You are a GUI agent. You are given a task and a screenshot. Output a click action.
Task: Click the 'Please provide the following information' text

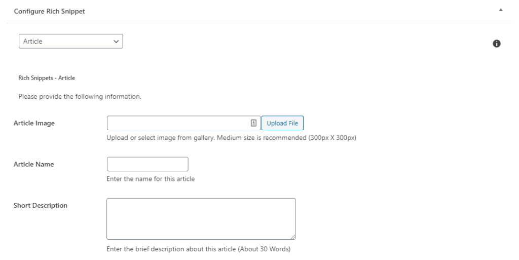tap(80, 96)
